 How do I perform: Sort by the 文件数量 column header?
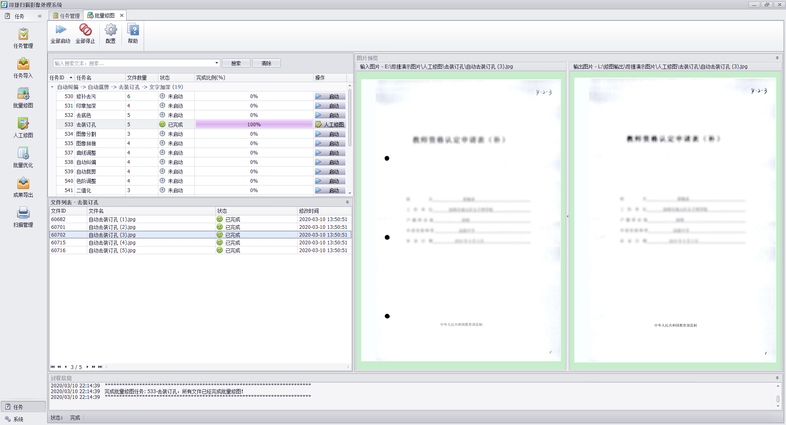[142, 78]
